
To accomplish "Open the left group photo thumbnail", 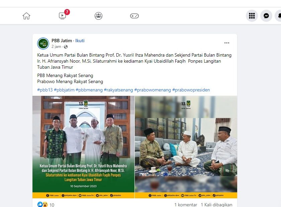I will coord(83,147).
